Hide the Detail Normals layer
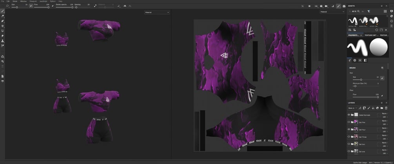The image size is (394, 164). point(349,115)
